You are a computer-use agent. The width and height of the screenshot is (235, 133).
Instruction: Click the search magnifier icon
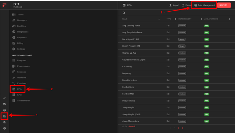tap(124, 13)
